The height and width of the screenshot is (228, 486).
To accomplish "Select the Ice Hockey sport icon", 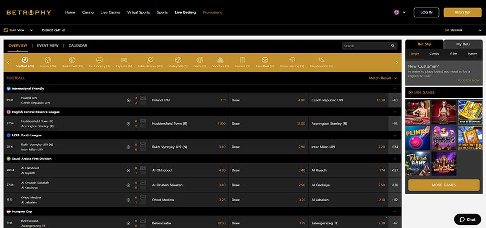I will pos(99,60).
